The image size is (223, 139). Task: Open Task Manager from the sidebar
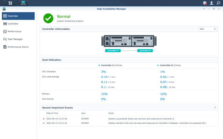tap(15, 39)
